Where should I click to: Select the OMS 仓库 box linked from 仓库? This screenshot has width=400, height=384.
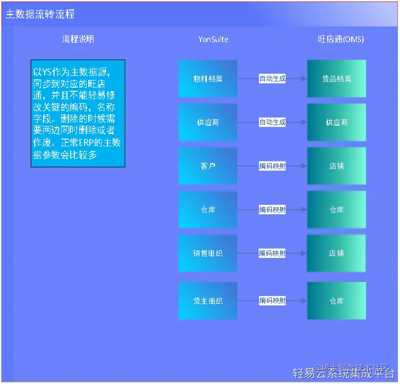[337, 210]
